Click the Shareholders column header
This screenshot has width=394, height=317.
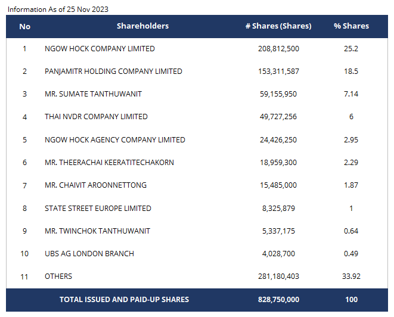142,26
